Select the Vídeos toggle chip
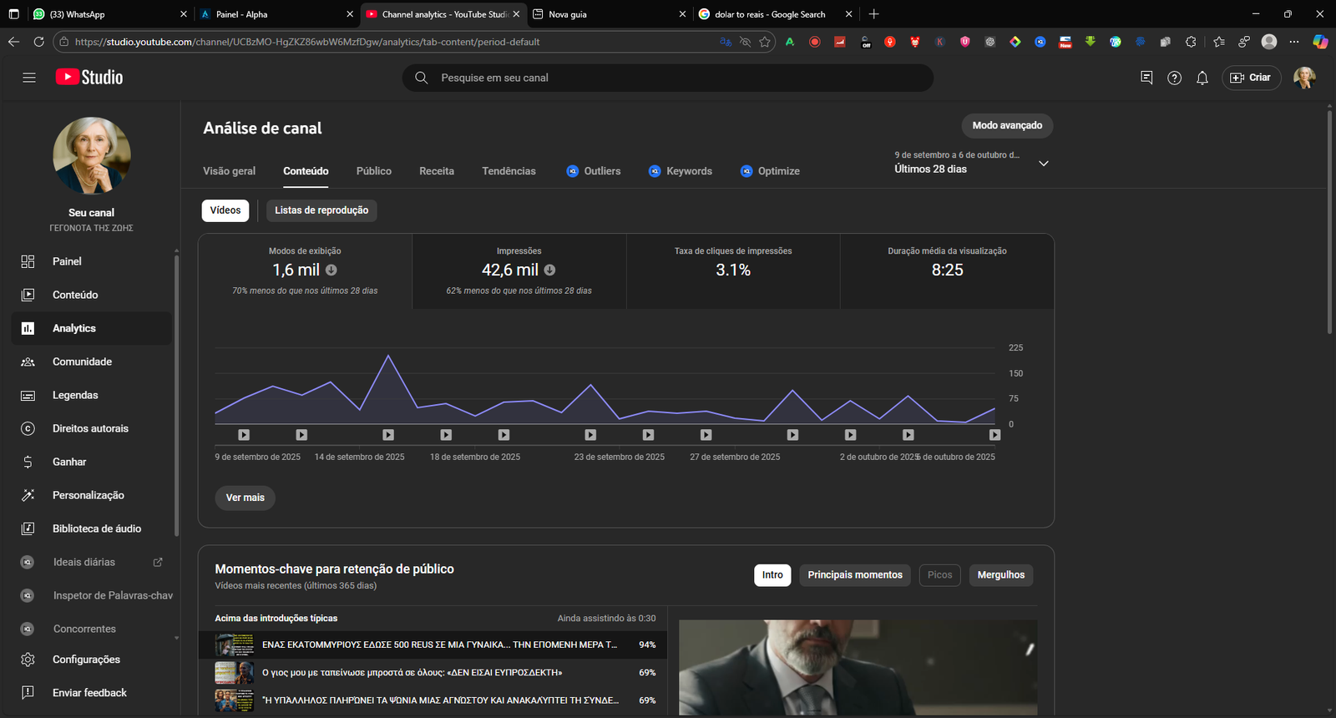The height and width of the screenshot is (718, 1336). [x=225, y=210]
